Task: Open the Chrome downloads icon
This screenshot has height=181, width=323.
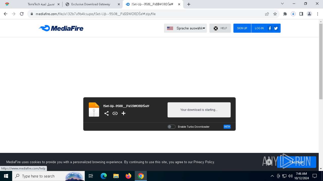Action: click(293, 14)
